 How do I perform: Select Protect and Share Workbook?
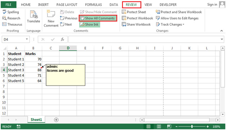click(x=179, y=12)
